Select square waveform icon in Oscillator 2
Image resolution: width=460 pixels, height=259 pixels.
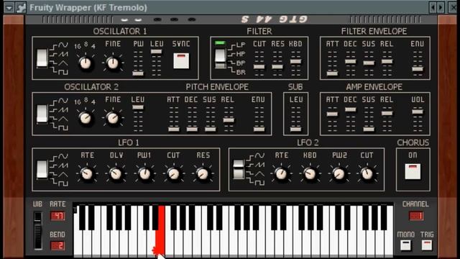[x=63, y=127]
